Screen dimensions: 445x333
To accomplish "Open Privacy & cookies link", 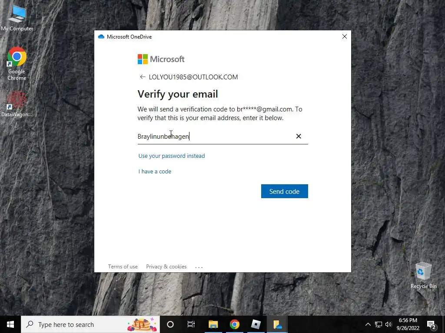I will (166, 267).
